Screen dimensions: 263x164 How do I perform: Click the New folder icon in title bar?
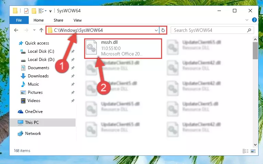point(34,11)
